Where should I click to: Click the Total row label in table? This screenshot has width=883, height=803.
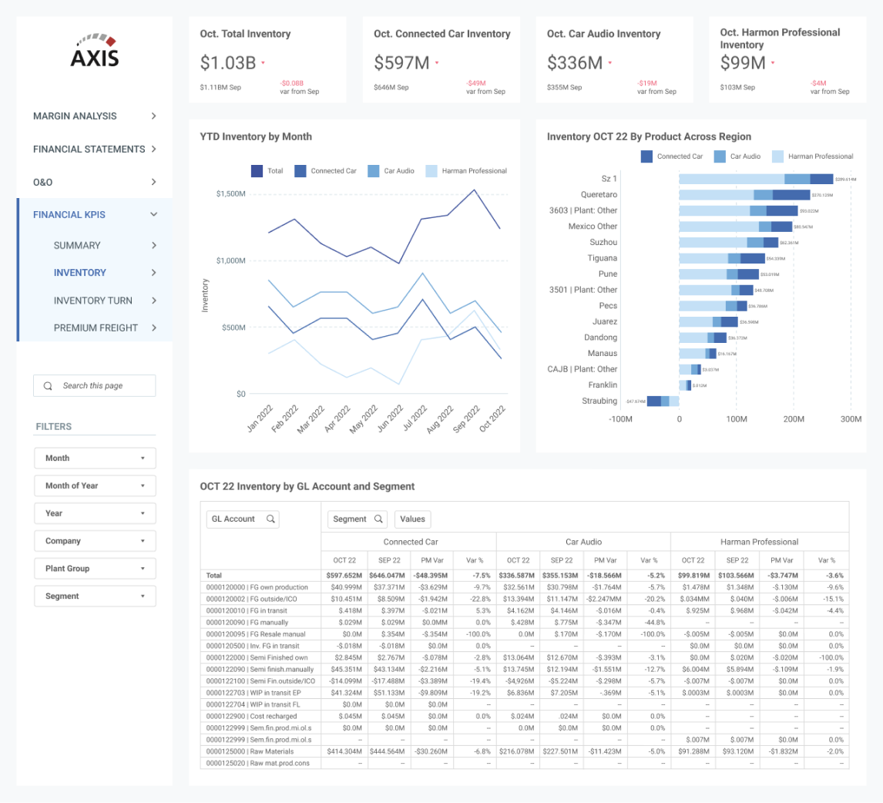coord(214,576)
